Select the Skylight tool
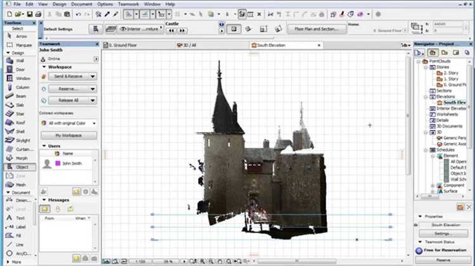 (18, 140)
